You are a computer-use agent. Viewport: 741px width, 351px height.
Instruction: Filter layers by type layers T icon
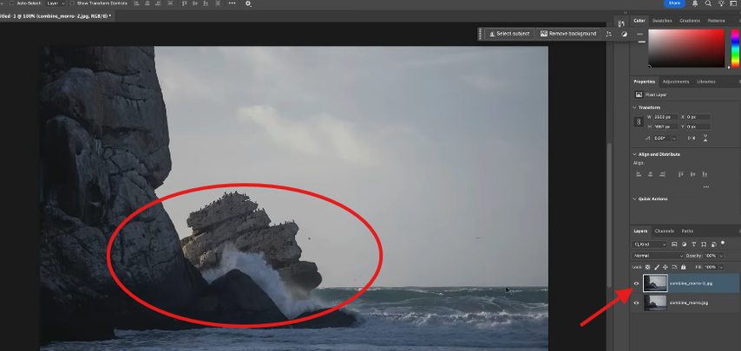(694, 244)
